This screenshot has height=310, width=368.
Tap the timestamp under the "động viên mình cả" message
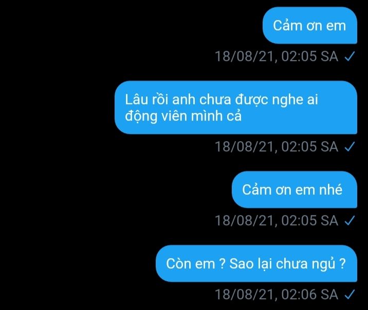pos(277,147)
